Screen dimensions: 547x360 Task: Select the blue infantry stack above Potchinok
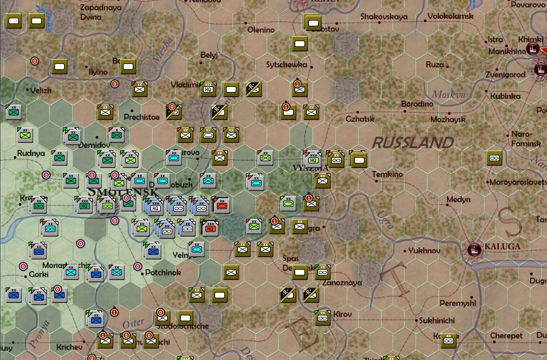[x=152, y=251]
